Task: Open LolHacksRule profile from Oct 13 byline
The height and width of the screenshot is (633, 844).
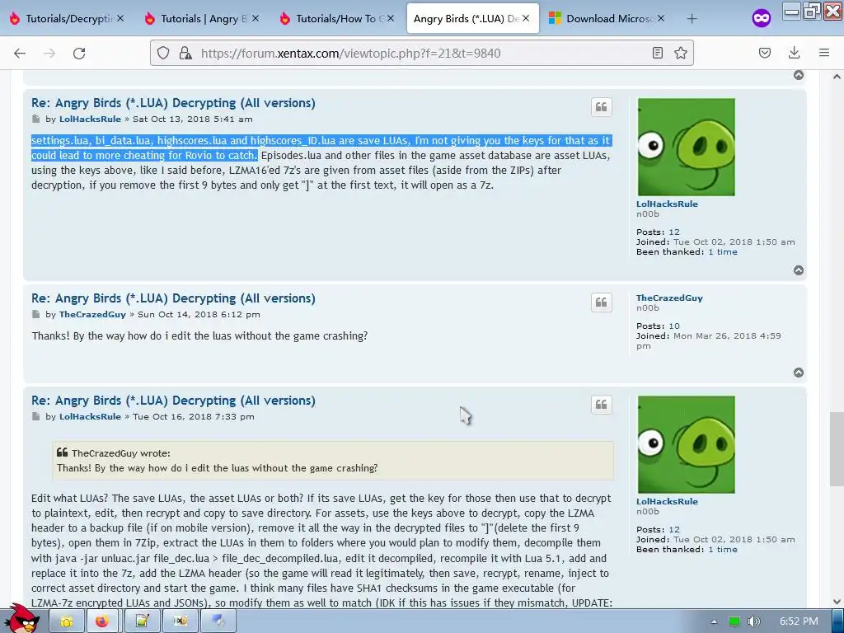Action: pos(90,119)
